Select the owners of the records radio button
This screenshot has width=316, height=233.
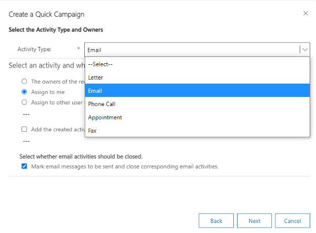click(x=24, y=82)
